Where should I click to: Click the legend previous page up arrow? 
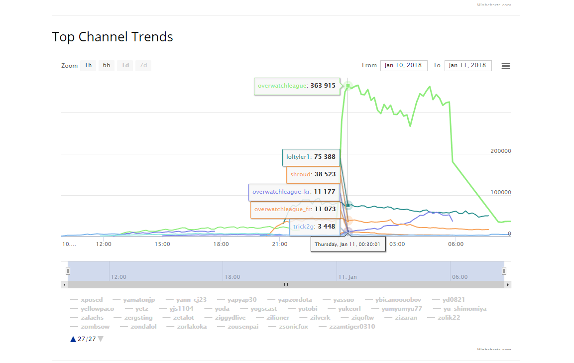[73, 339]
